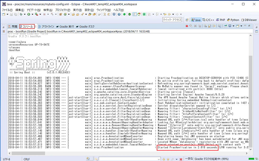Click the Gradle タスクの起動中: (99%) text
This screenshot has height=161, width=259.
pos(212,159)
